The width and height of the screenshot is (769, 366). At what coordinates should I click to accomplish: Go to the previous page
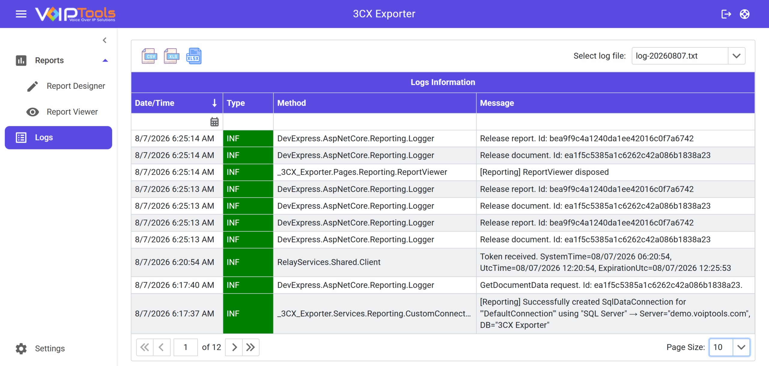tap(162, 347)
